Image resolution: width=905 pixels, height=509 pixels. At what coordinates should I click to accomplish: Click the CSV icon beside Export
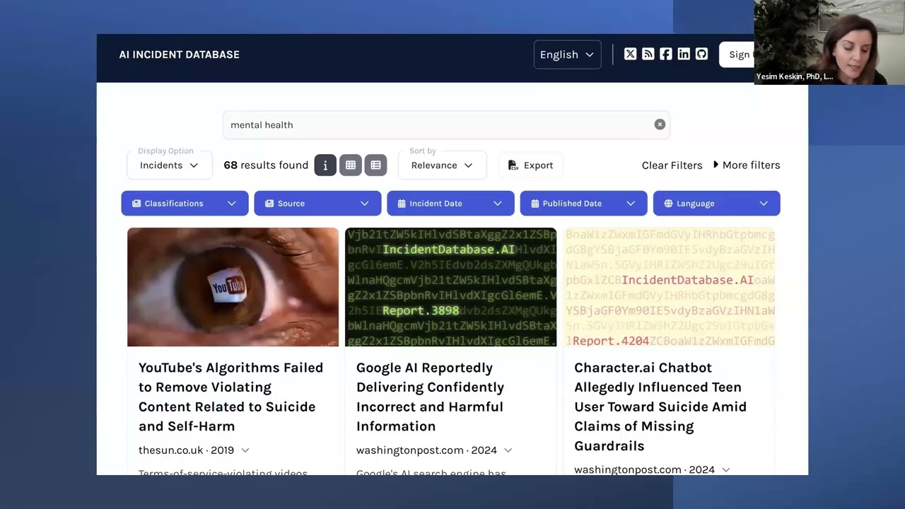pos(513,165)
